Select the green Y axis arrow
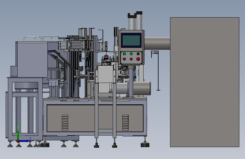This screenshot has width=245, height=159. pyautogui.click(x=18, y=136)
